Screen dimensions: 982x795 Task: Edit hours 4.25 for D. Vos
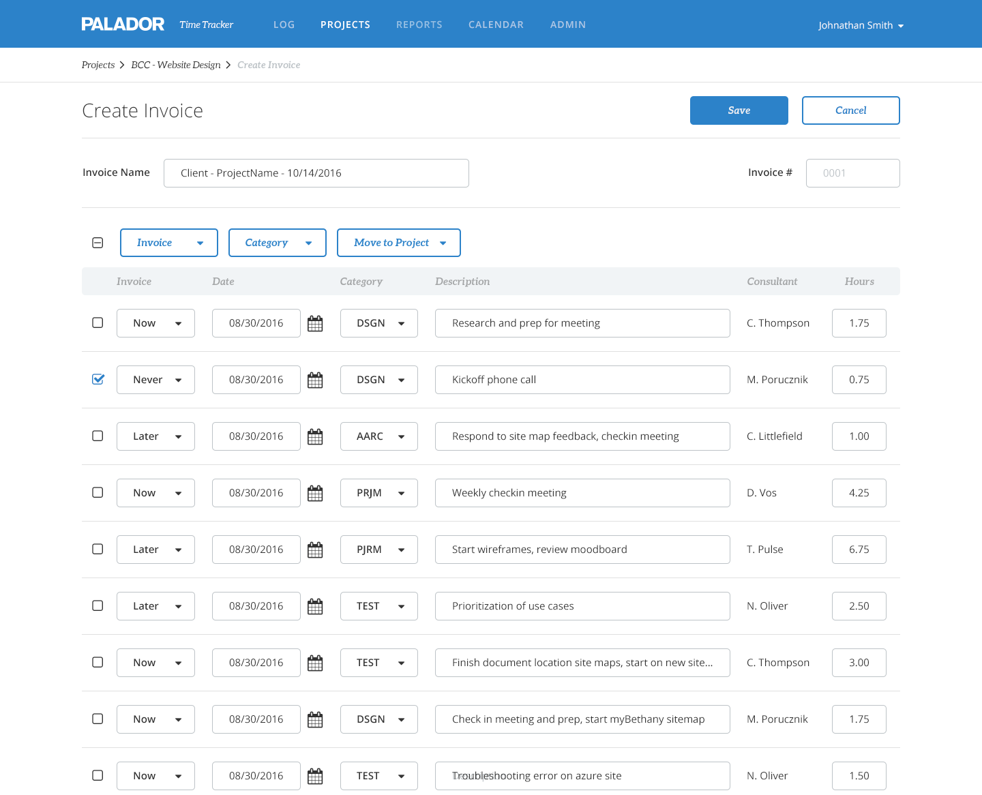coord(859,493)
